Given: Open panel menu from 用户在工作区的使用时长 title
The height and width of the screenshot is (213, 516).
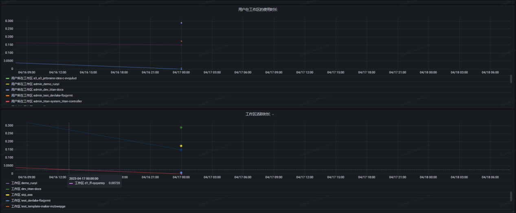Looking at the screenshot, I should click(x=258, y=9).
